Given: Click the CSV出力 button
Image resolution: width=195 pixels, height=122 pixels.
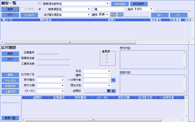Looking at the screenshot, I should [29, 15].
